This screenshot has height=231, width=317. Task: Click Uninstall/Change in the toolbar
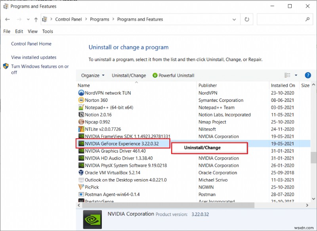(129, 75)
